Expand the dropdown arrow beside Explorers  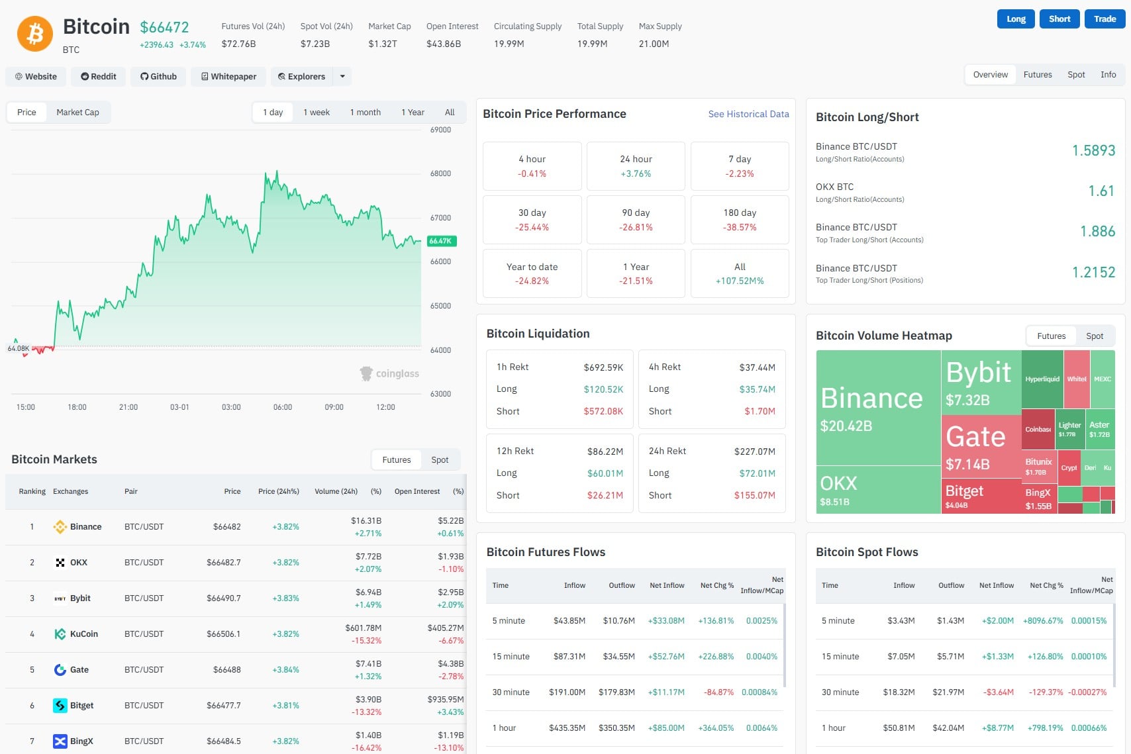point(342,77)
